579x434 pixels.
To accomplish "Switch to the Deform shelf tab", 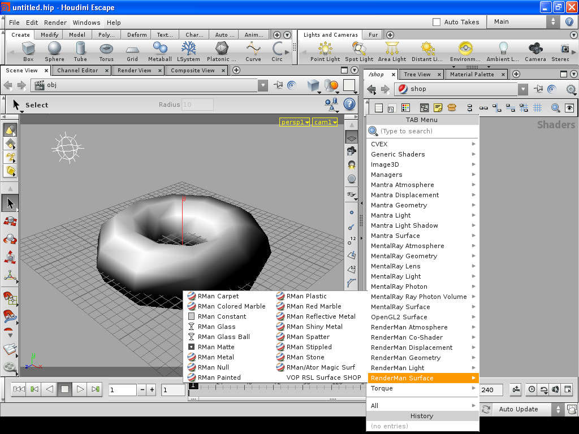I will [x=137, y=34].
